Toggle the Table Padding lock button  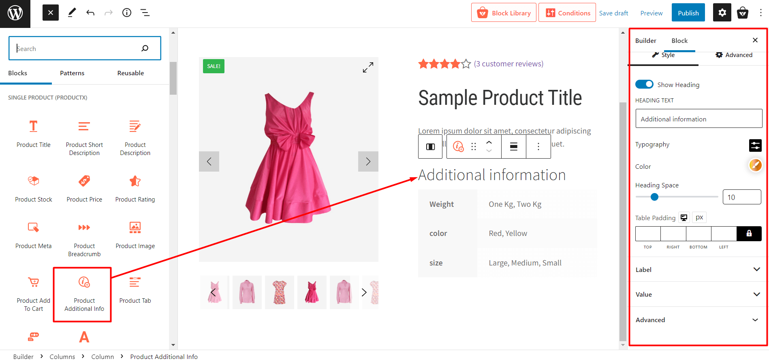point(749,234)
